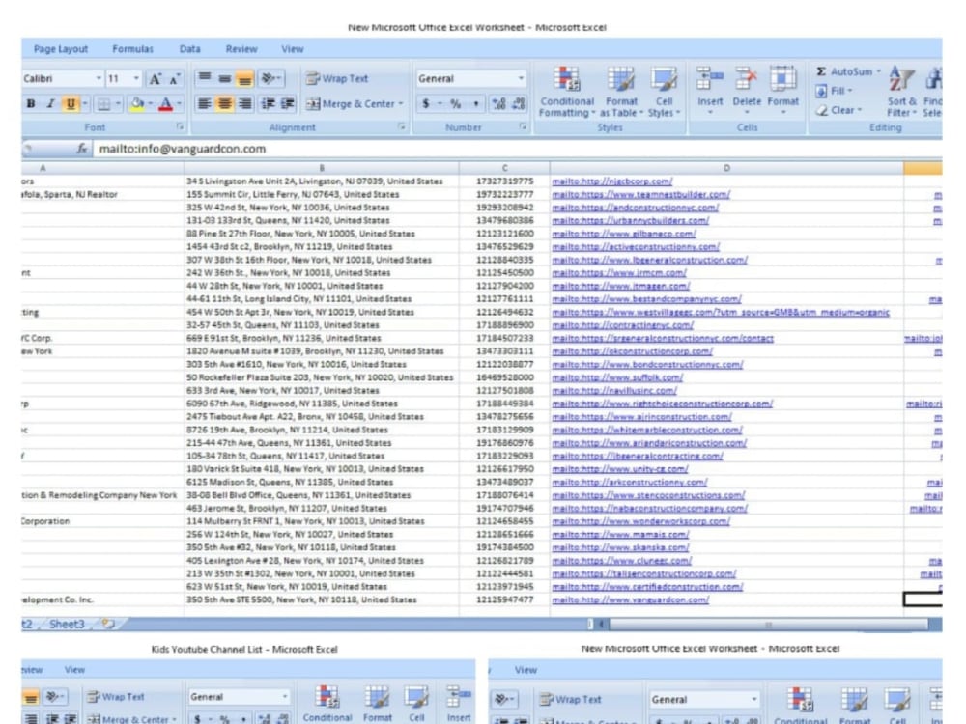Apply Percent Style format
Viewport: 966px width, 724px height.
tap(456, 104)
